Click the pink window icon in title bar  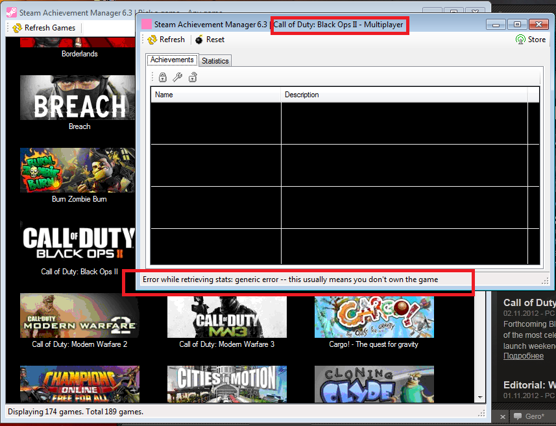pyautogui.click(x=147, y=25)
